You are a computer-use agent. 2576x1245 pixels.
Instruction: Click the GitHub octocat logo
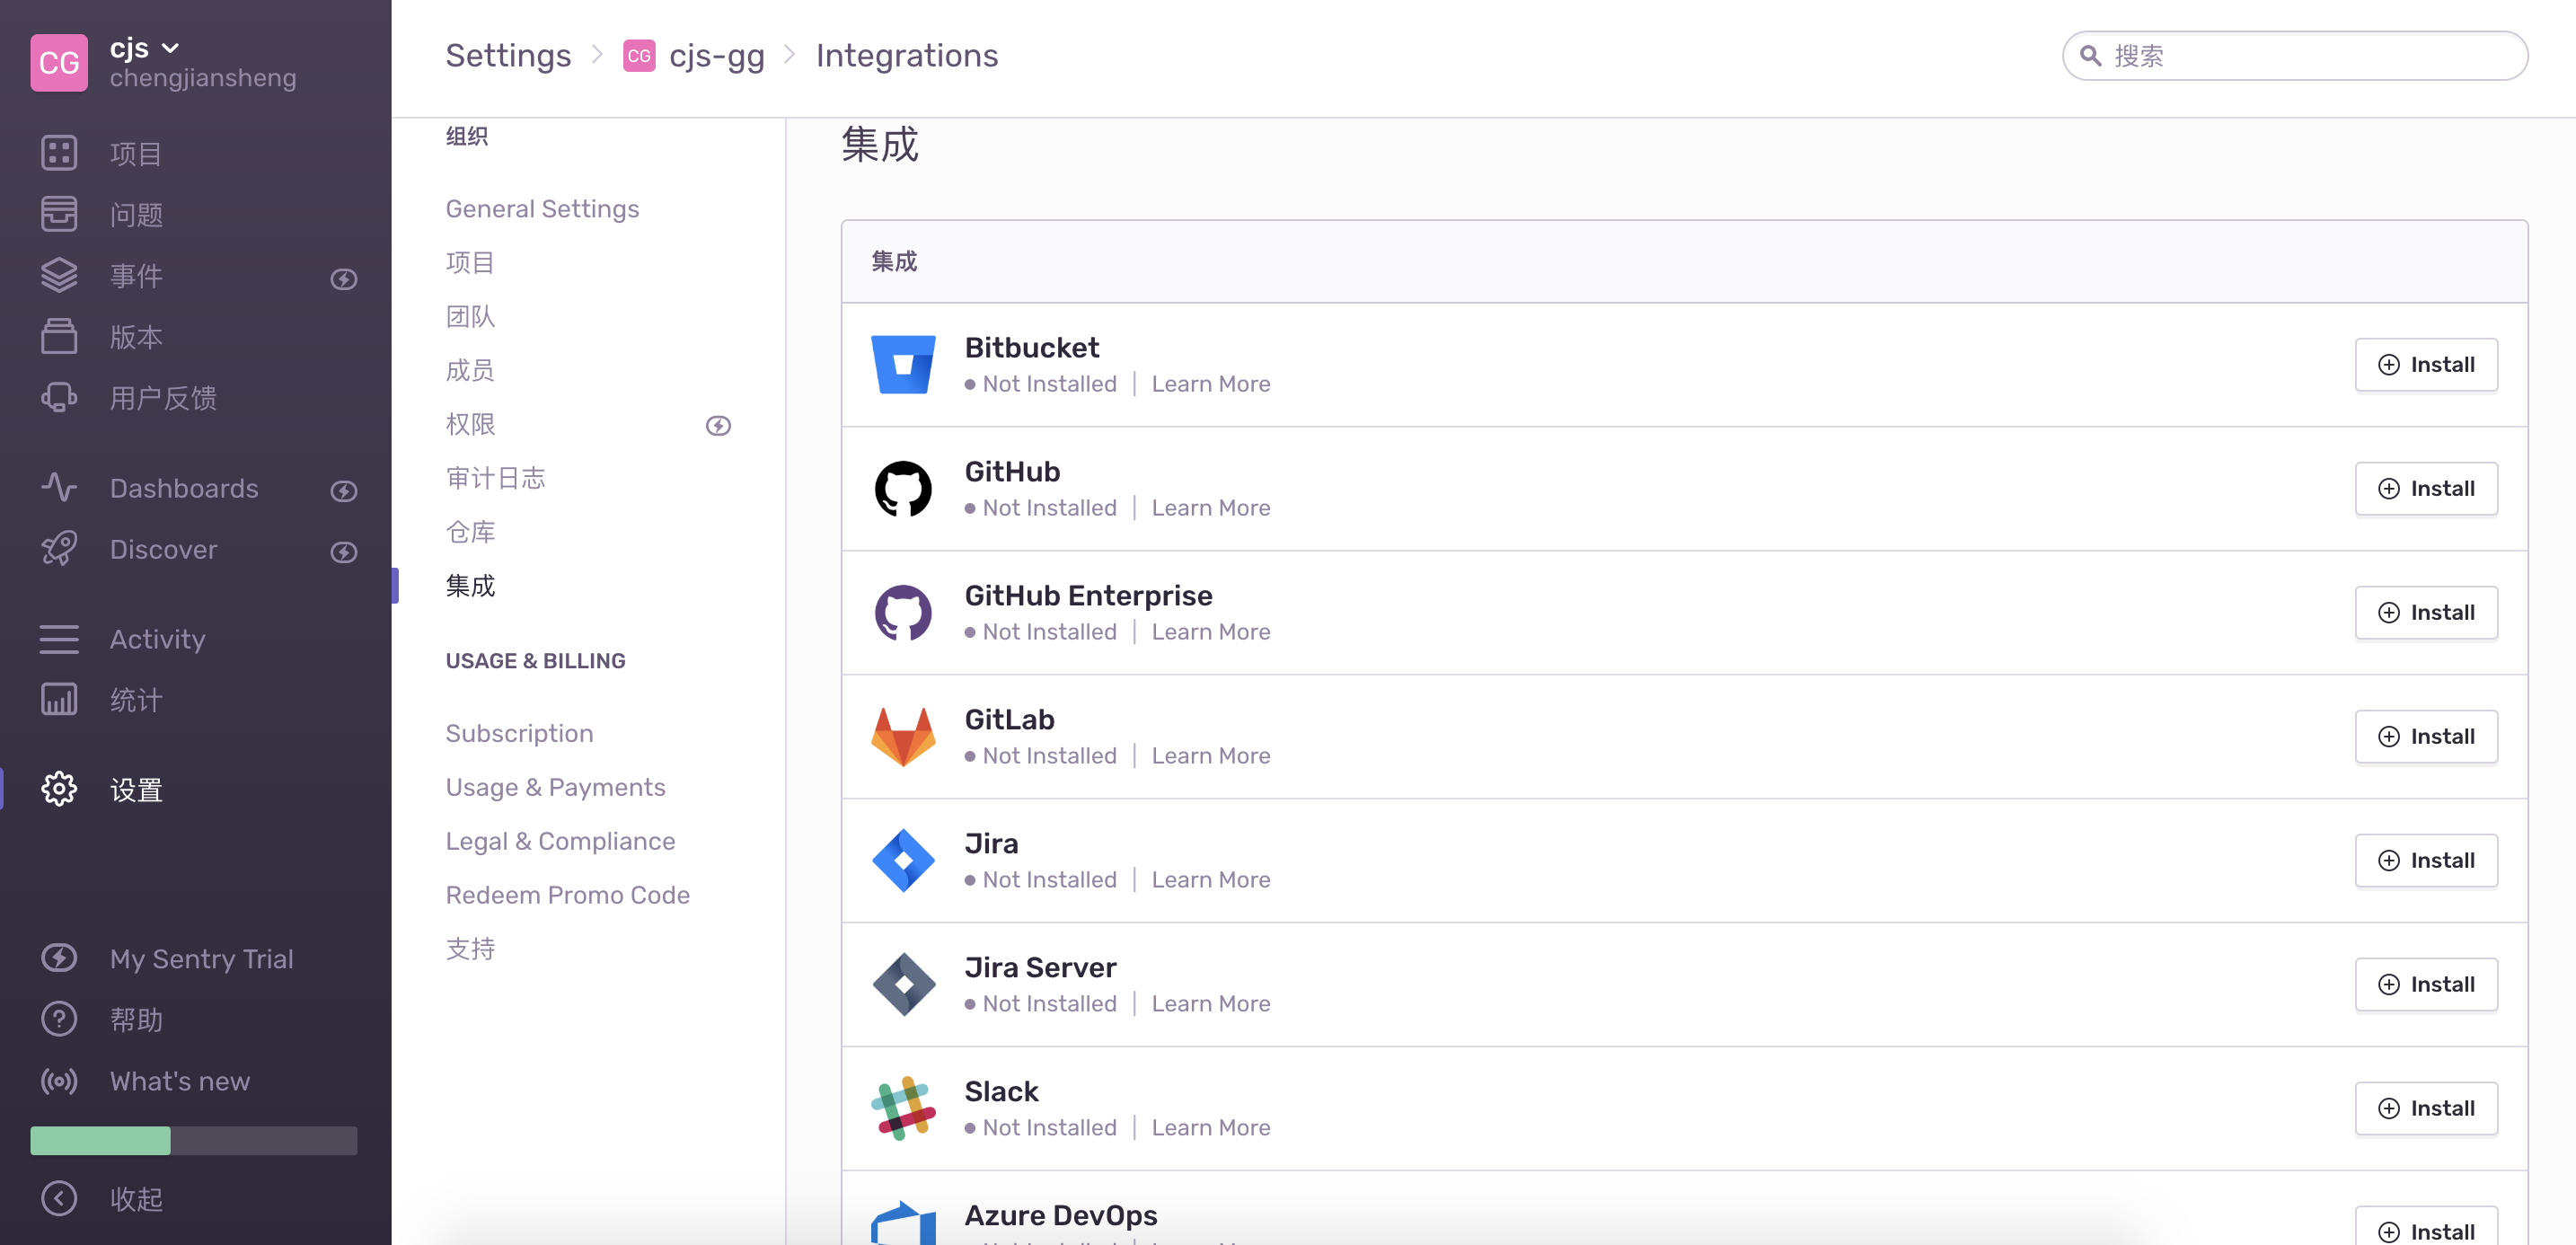click(x=903, y=488)
